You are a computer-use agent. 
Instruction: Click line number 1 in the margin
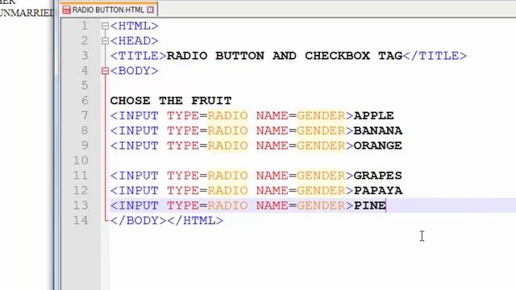pyautogui.click(x=85, y=26)
